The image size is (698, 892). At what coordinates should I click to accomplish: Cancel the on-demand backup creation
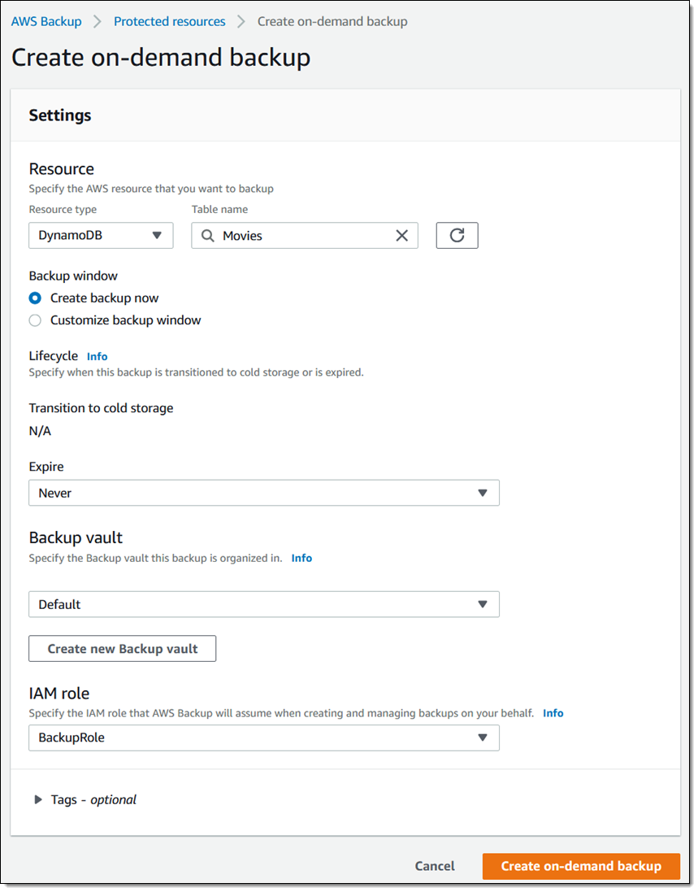tap(435, 866)
